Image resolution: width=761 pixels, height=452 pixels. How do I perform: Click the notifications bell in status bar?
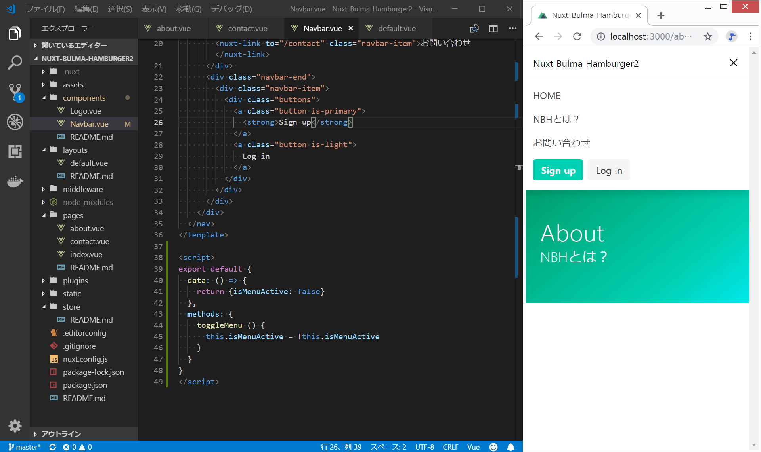(511, 447)
